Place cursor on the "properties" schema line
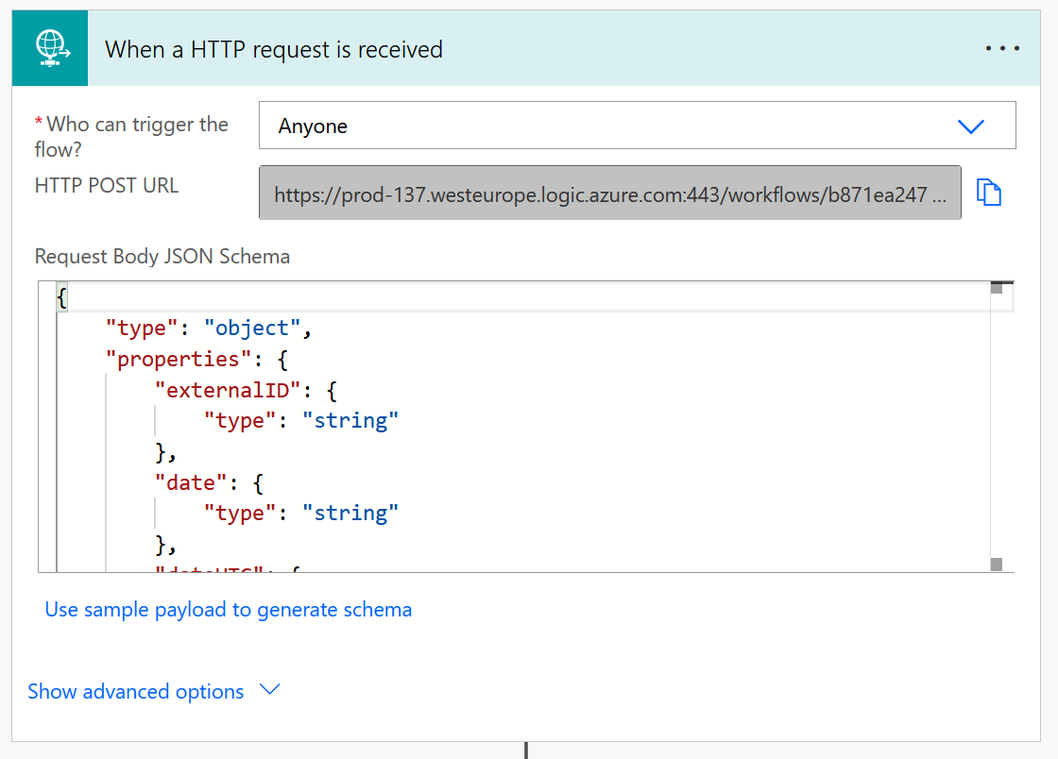Screen dimensions: 1058x759 (197, 360)
